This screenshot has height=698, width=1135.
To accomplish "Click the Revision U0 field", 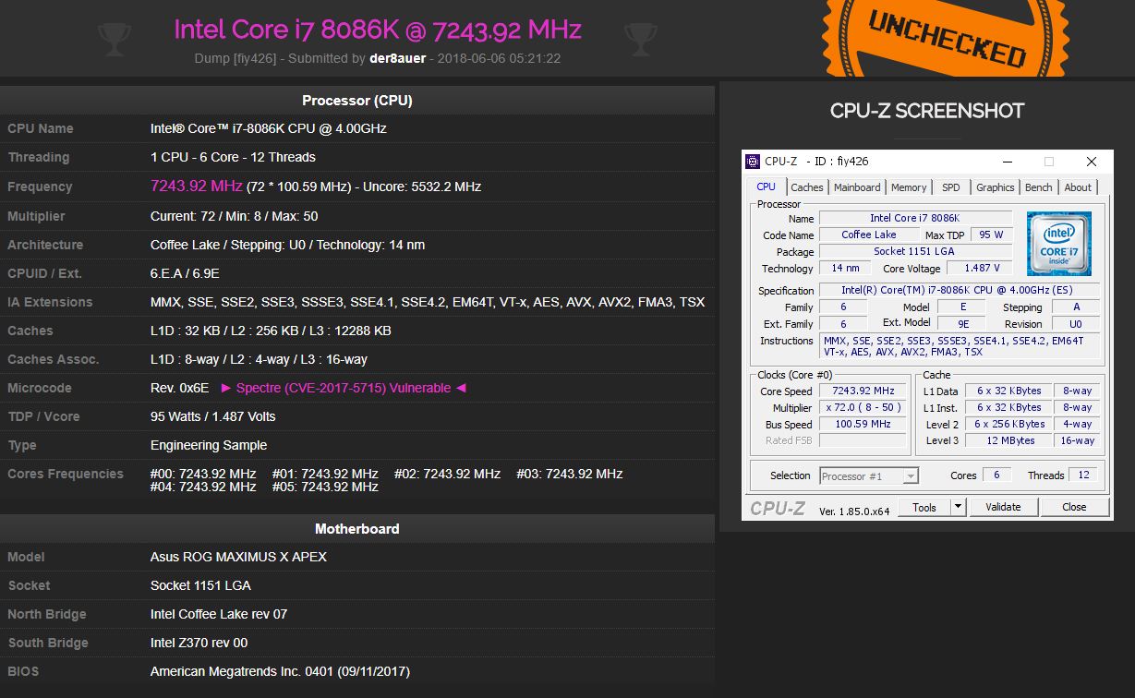I will 1076,324.
